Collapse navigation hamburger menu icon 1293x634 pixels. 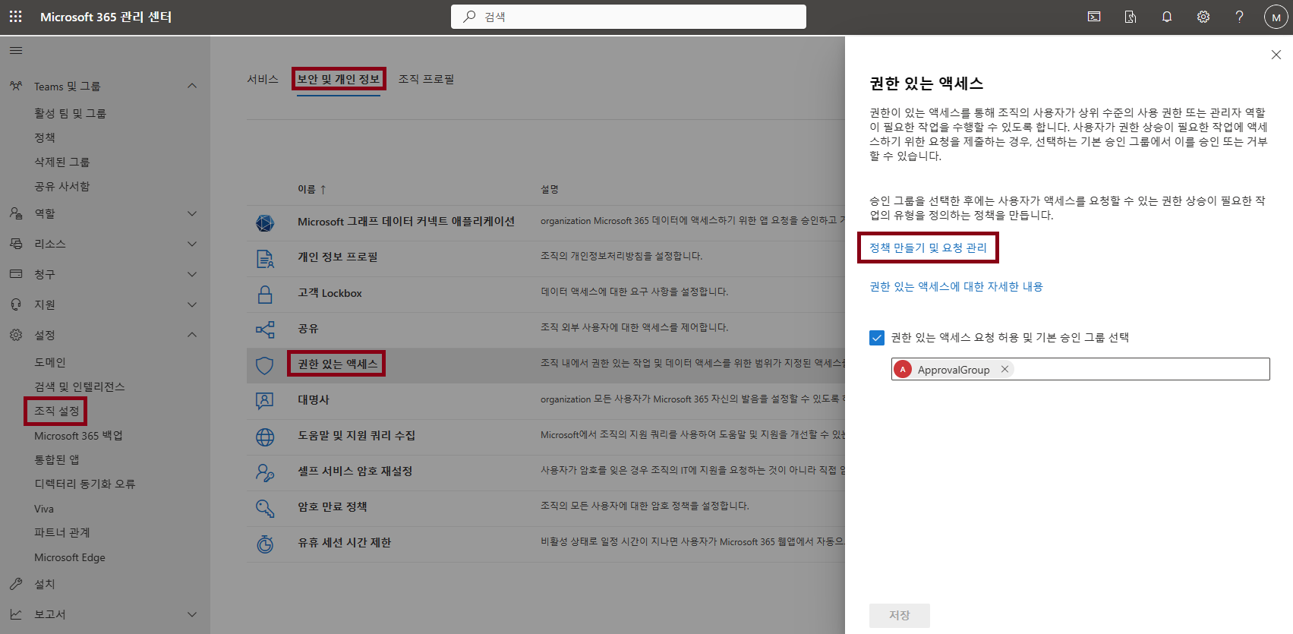tap(16, 50)
